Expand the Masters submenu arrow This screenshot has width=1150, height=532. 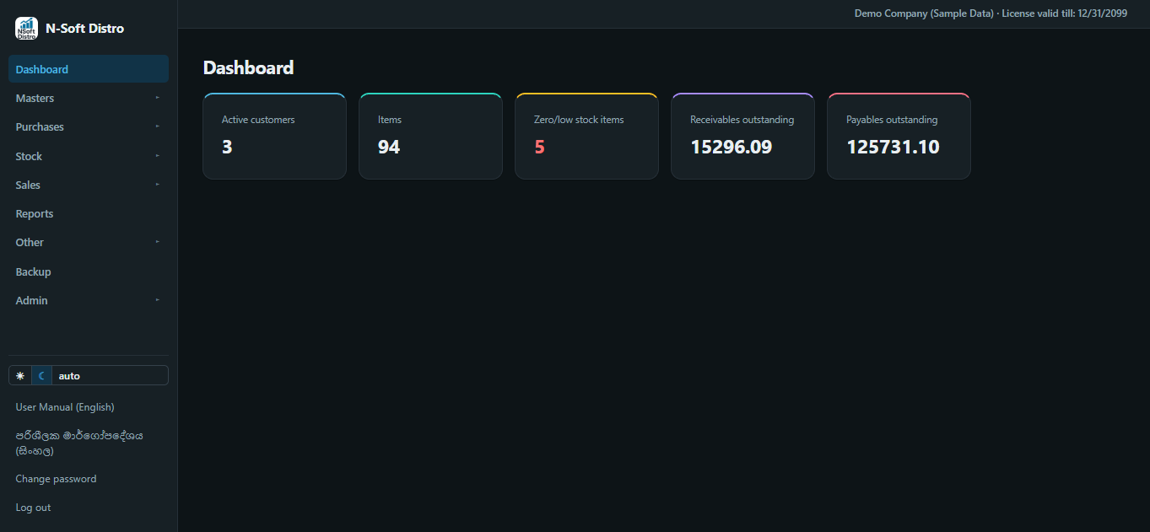click(157, 98)
